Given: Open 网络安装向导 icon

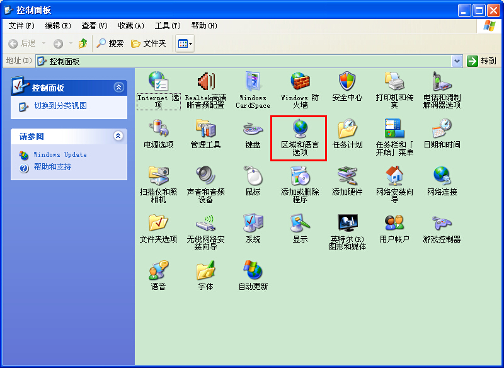Looking at the screenshot, I should coord(394,175).
